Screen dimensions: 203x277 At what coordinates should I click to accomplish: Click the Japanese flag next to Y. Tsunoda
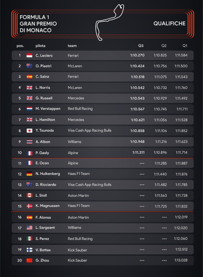(29, 131)
